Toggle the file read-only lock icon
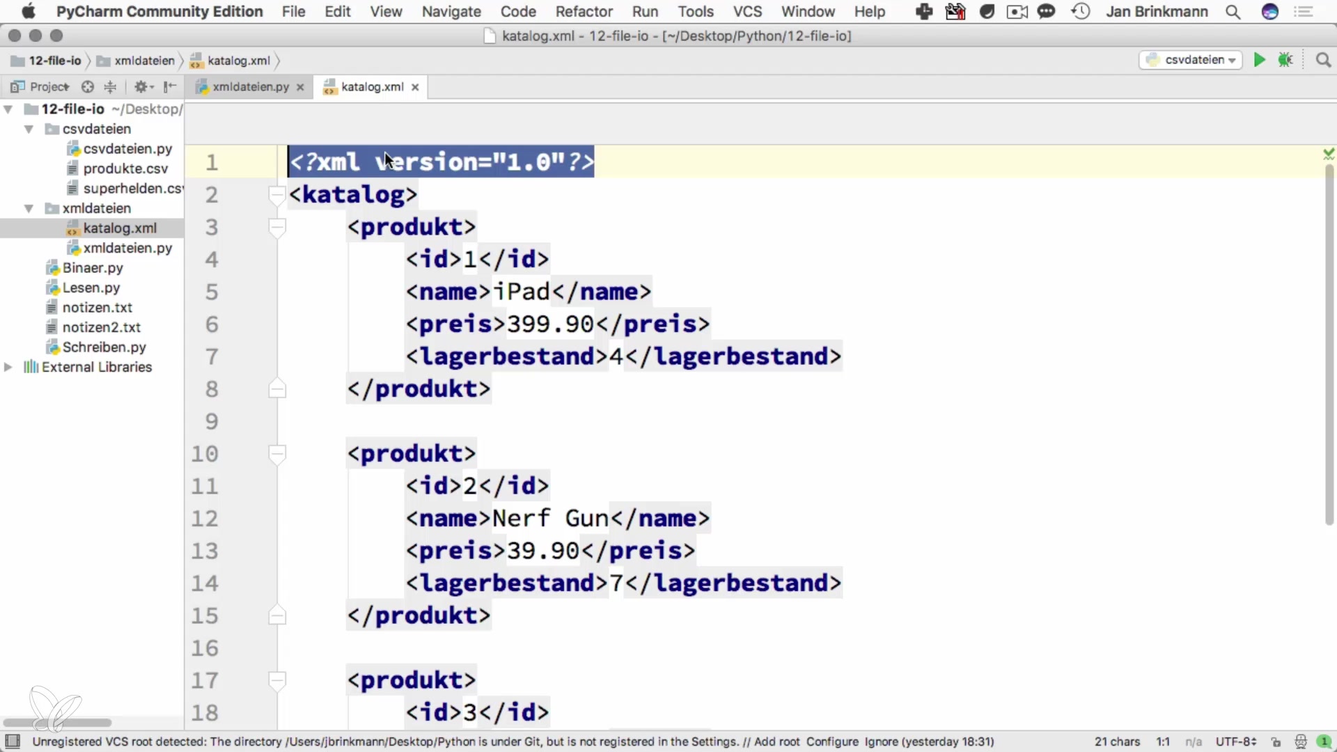Image resolution: width=1337 pixels, height=752 pixels. click(x=1276, y=742)
